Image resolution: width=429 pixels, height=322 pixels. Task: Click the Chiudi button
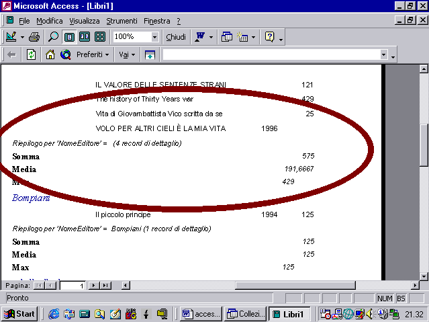pos(176,37)
